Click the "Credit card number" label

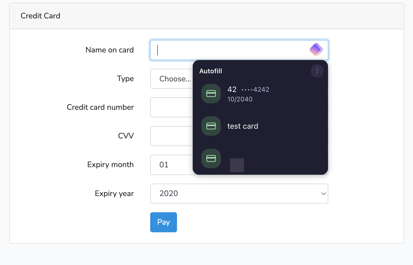pyautogui.click(x=100, y=107)
